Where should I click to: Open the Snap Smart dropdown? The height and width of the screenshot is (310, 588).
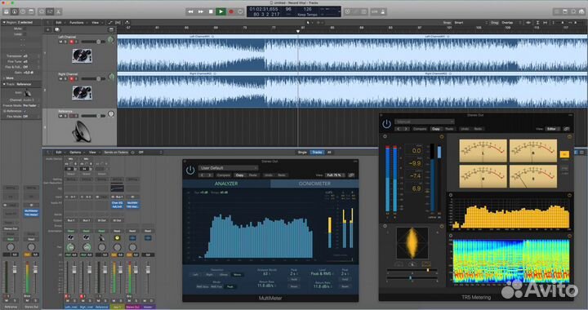tap(470, 23)
